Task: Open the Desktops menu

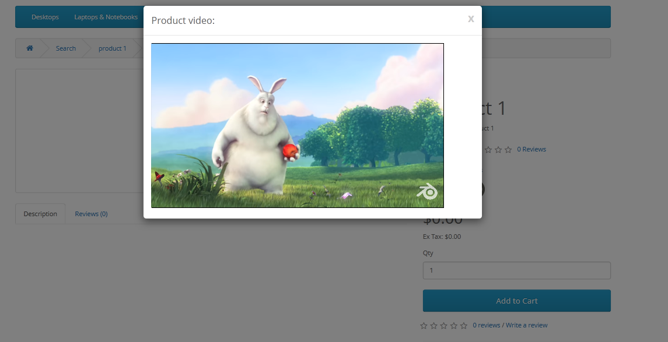Action: [45, 17]
